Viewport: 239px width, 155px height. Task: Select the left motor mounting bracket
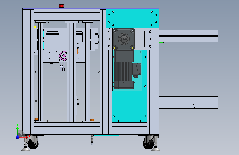[110, 39]
